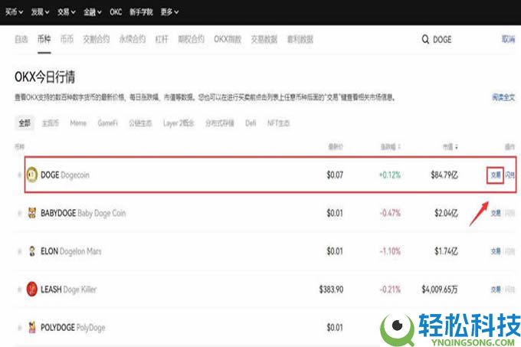The width and height of the screenshot is (521, 347).
Task: Filter by Meme category
Action: tap(78, 123)
